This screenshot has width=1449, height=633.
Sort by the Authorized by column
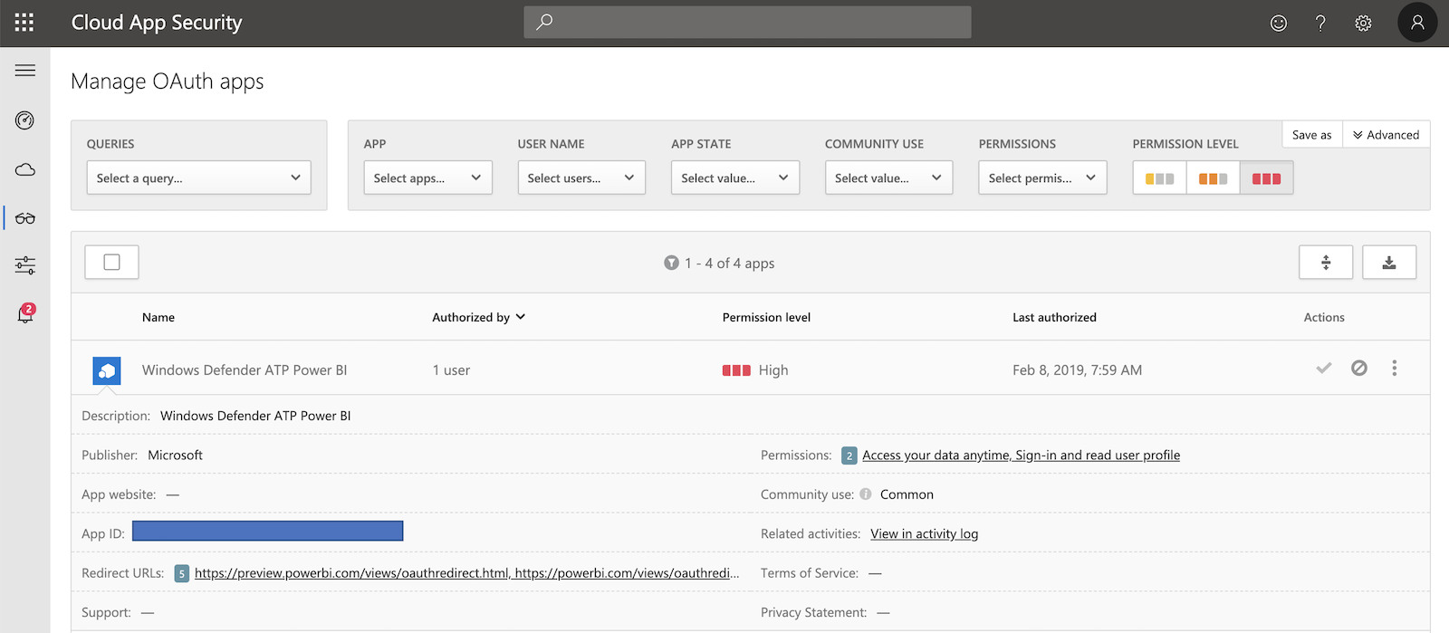(x=478, y=317)
